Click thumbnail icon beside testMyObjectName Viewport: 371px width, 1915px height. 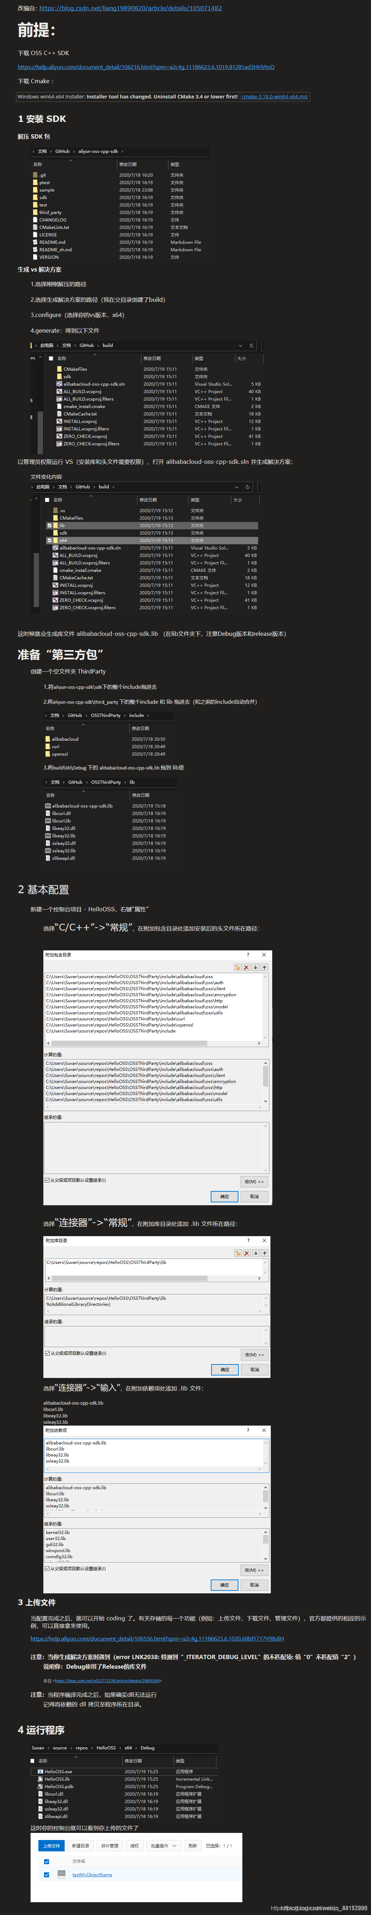[x=62, y=1874]
